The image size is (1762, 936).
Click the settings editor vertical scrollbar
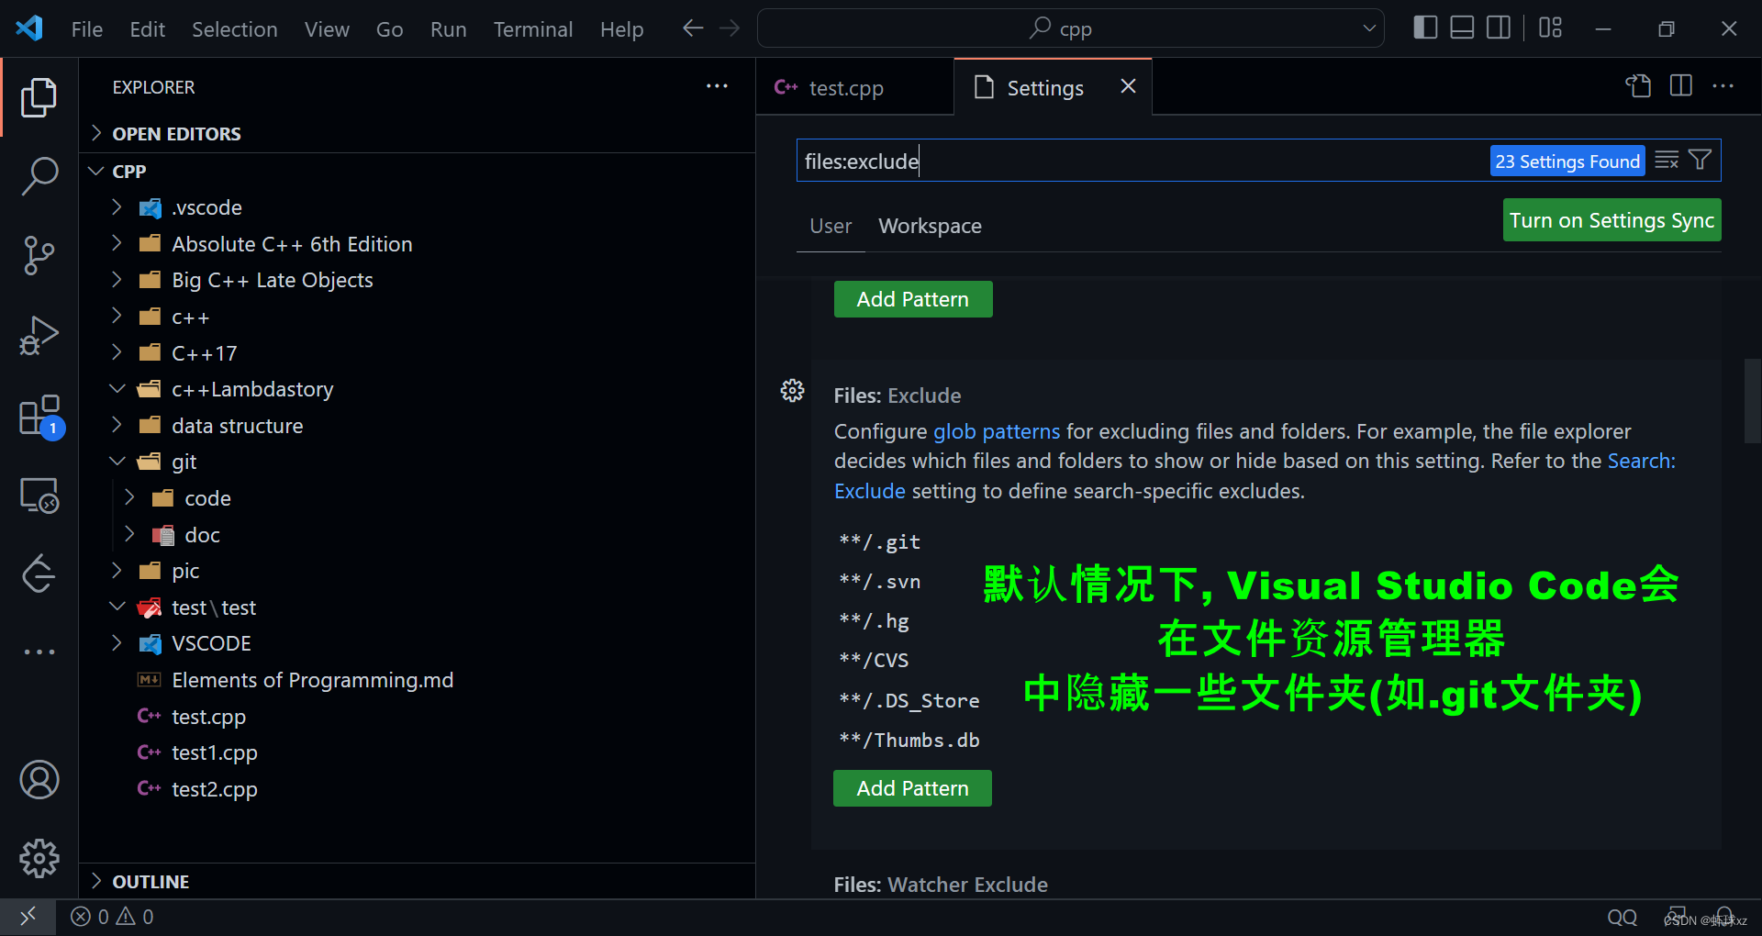pyautogui.click(x=1752, y=401)
